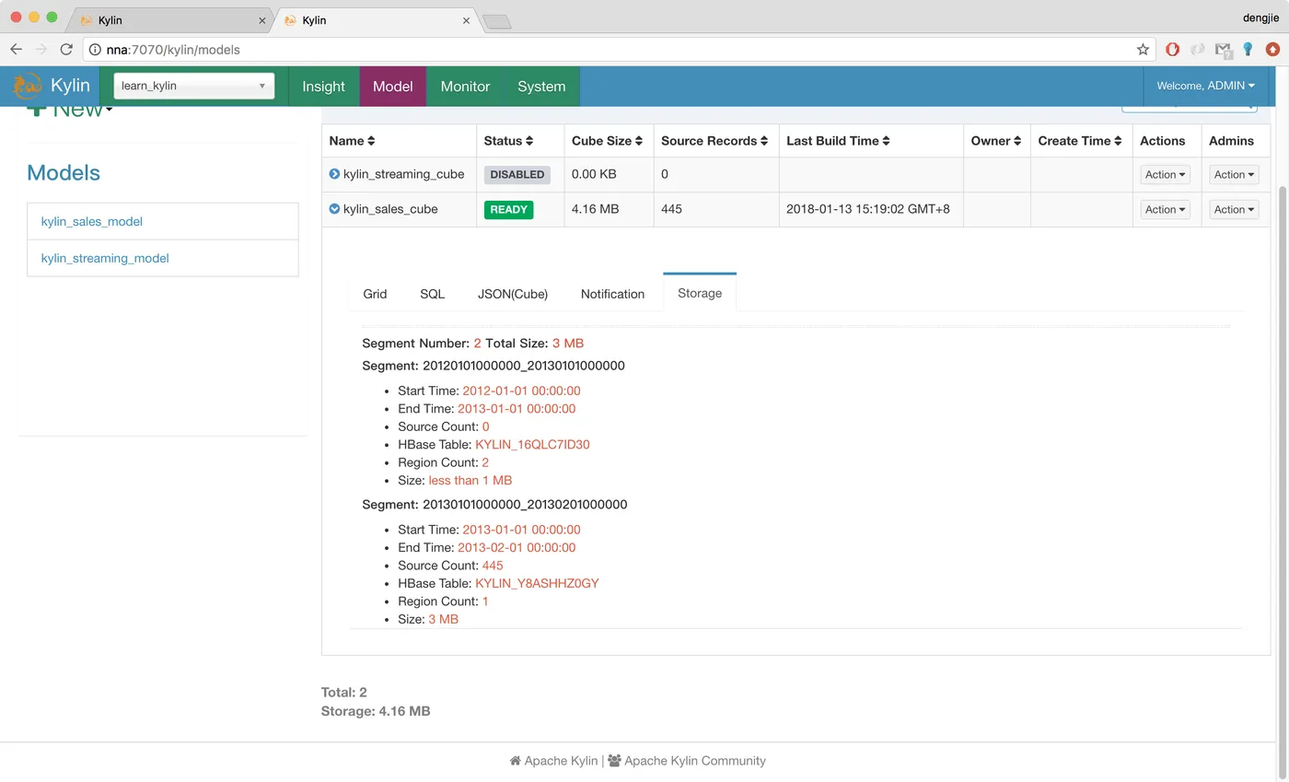Click the green plus New icon

(x=35, y=111)
